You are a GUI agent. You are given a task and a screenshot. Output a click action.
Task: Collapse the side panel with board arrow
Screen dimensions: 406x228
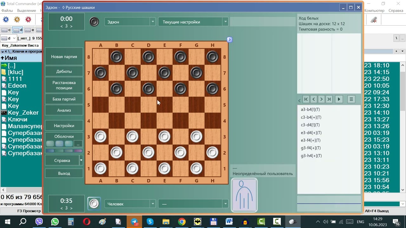(x=230, y=40)
